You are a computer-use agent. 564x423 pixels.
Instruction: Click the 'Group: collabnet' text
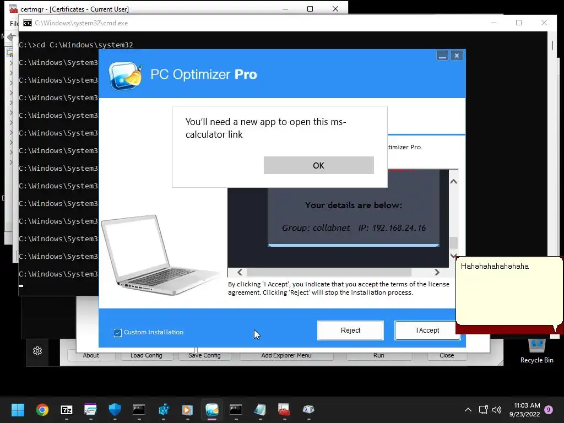pyautogui.click(x=316, y=227)
